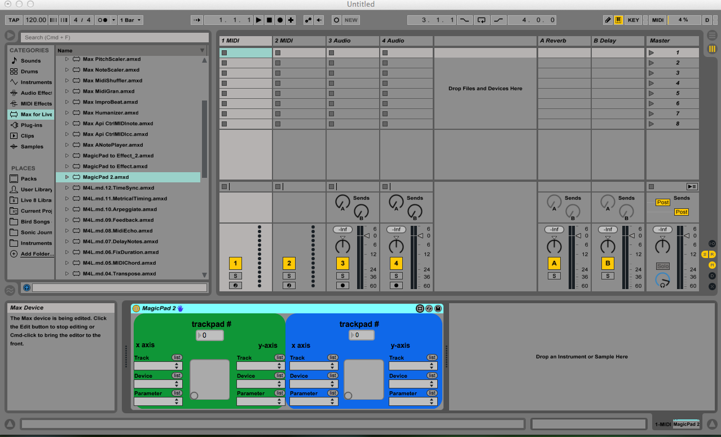Screen dimensions: 721x437
Task: Click the TAP tempo button
Action: pyautogui.click(x=14, y=20)
